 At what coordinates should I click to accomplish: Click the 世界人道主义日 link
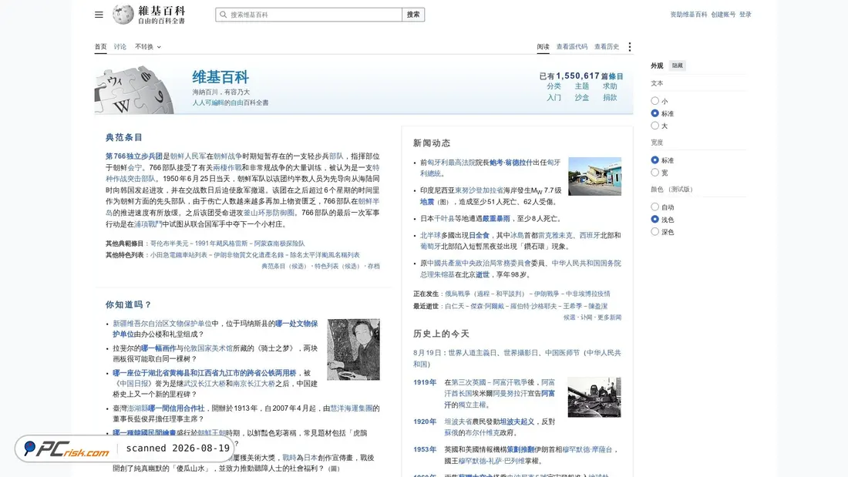(472, 353)
